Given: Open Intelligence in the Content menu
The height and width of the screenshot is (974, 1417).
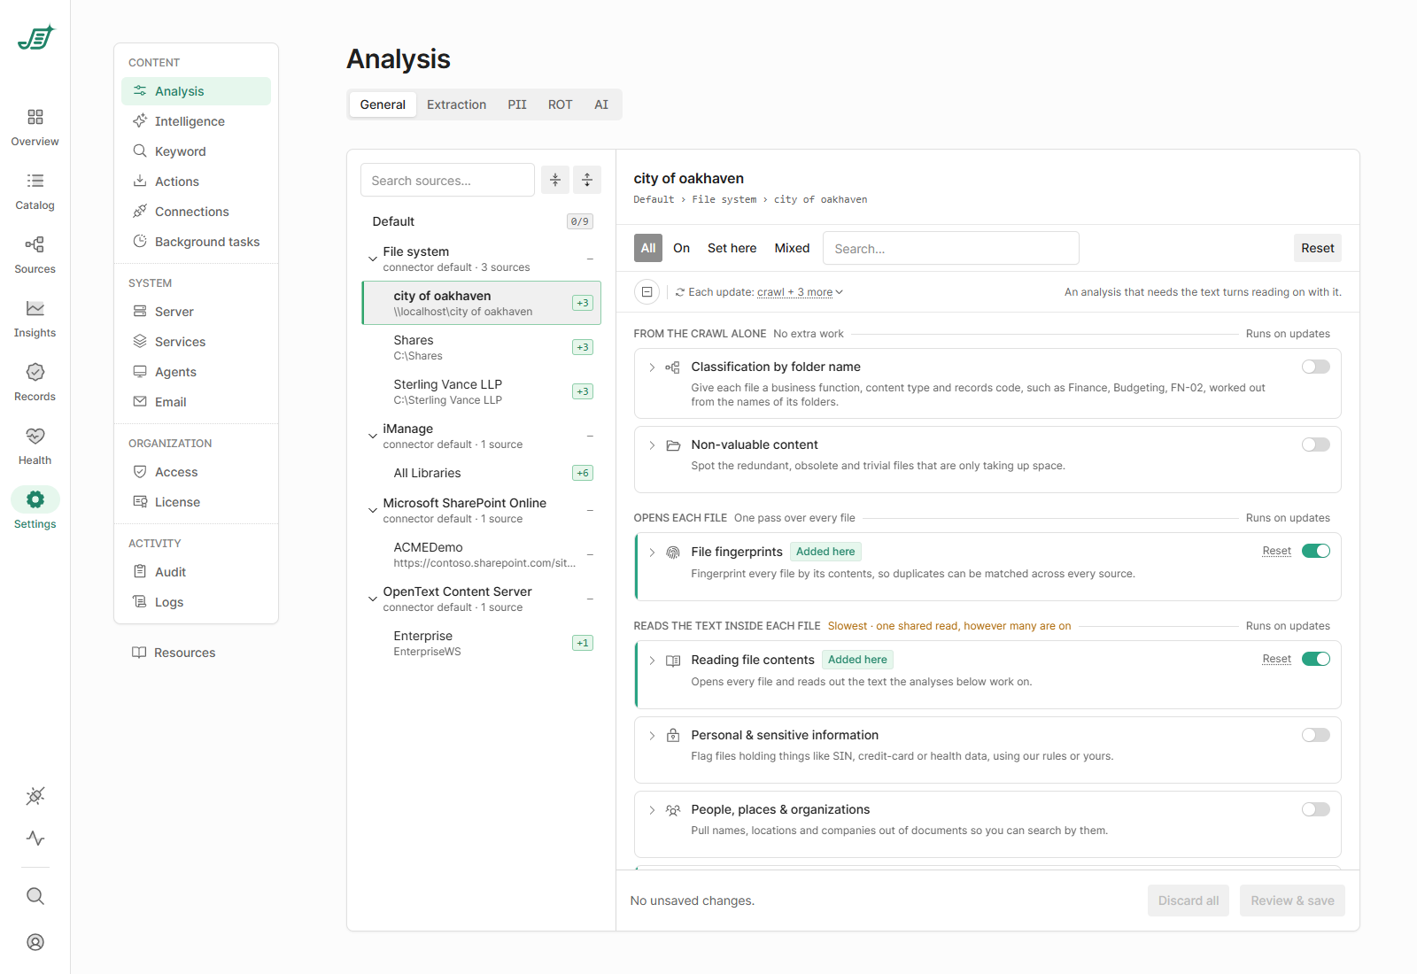Looking at the screenshot, I should click(x=196, y=121).
